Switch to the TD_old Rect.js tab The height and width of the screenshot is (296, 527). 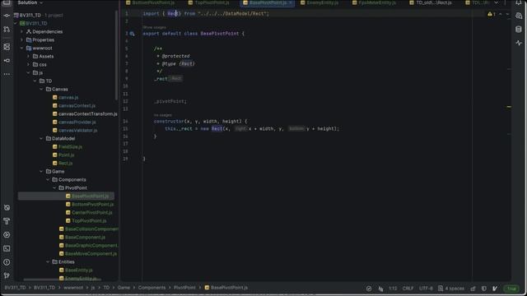[431, 2]
